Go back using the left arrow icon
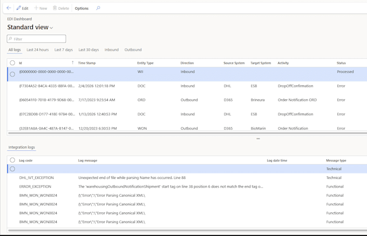The image size is (367, 236). click(x=9, y=8)
